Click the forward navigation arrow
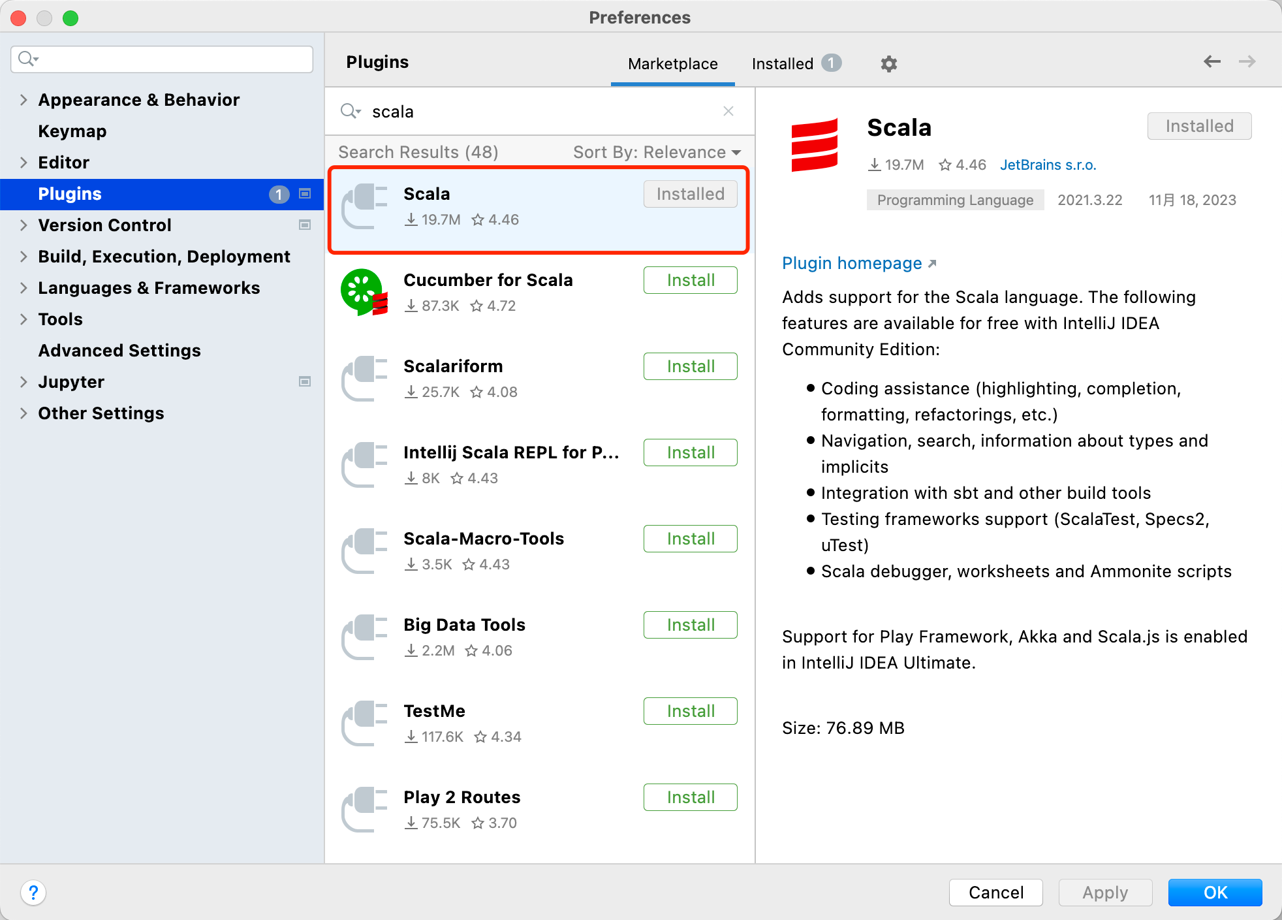 click(1247, 61)
